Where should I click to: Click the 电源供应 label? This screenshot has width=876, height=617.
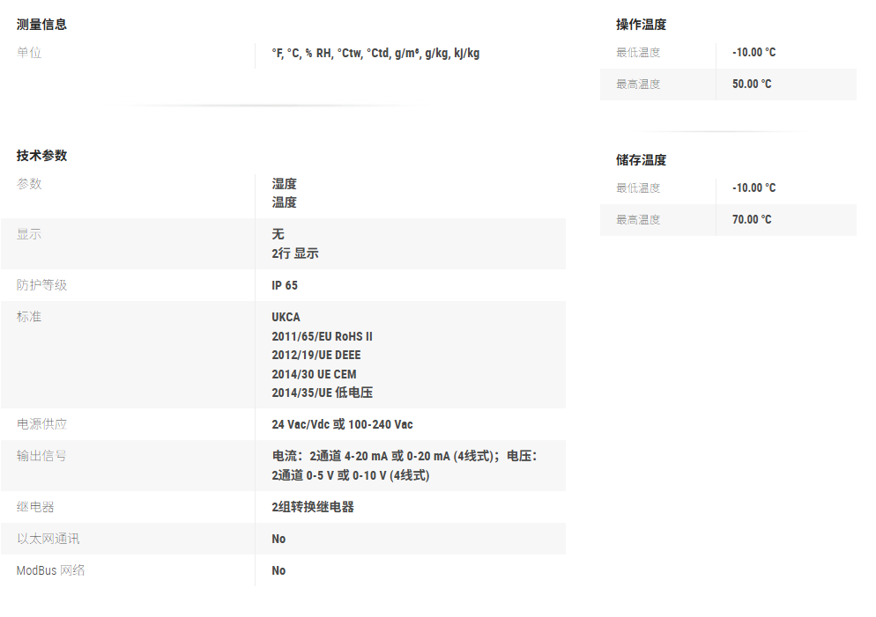click(41, 424)
